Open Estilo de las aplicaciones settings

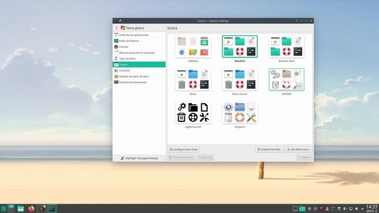(x=139, y=35)
